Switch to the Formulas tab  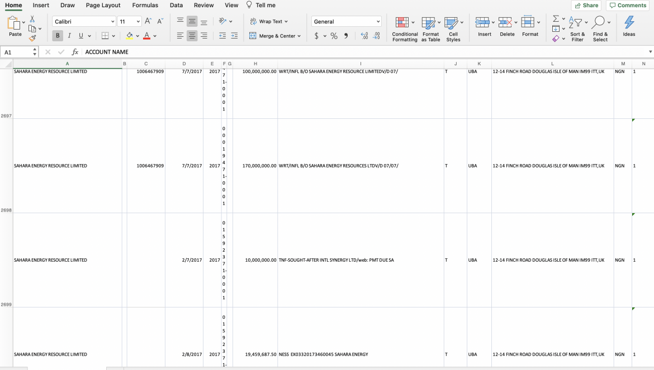pos(145,5)
